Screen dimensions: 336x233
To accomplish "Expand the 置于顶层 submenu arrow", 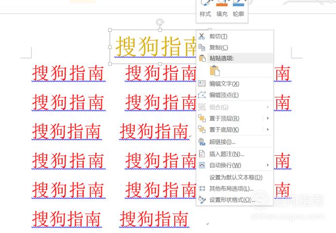I will point(268,118).
